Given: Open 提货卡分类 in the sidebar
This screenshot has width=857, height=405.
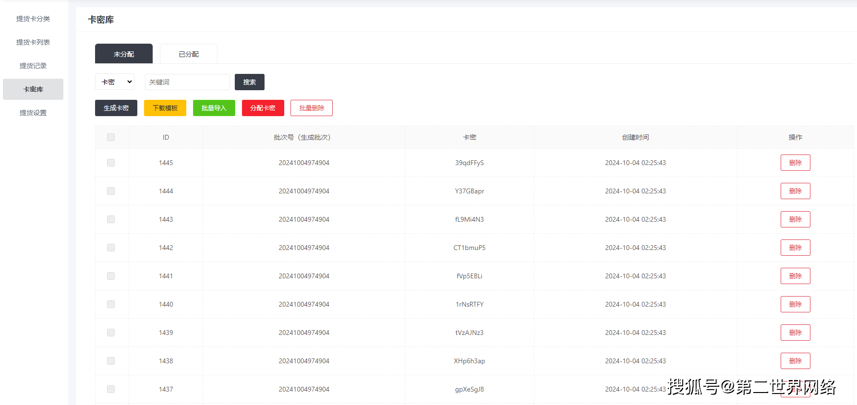Looking at the screenshot, I should coord(33,19).
